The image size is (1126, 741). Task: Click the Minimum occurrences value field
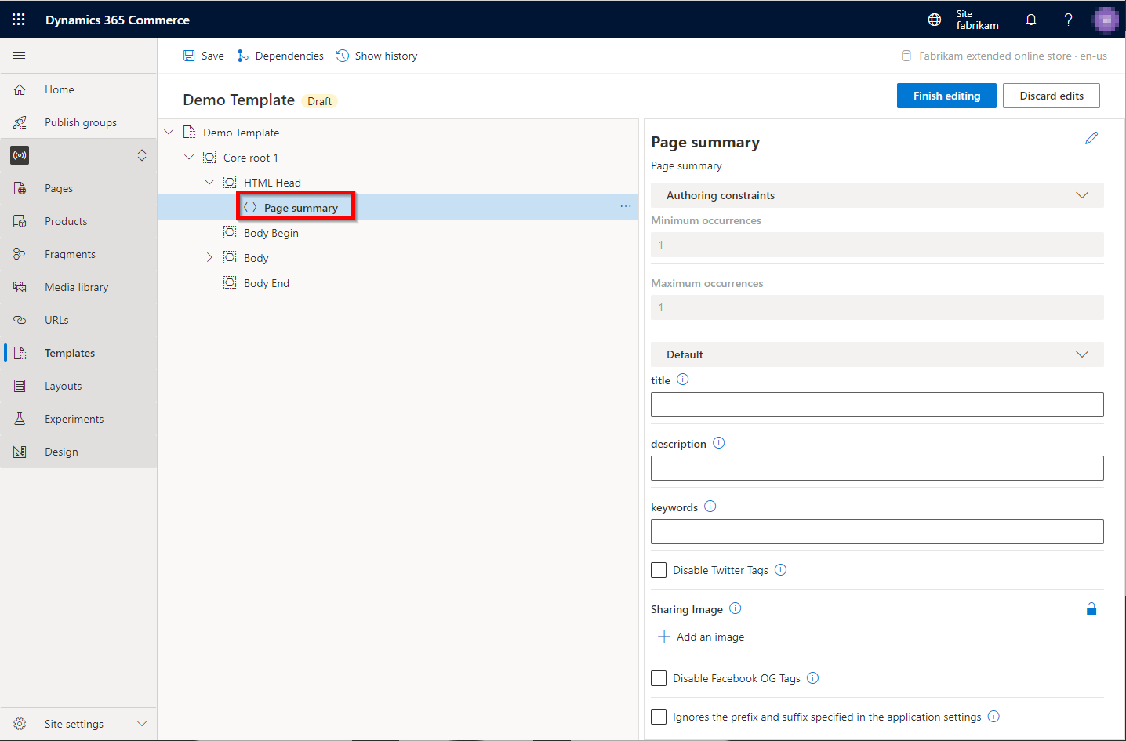click(877, 245)
